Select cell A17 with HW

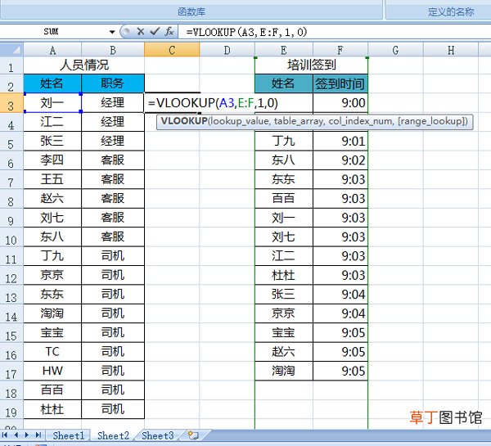tap(52, 371)
